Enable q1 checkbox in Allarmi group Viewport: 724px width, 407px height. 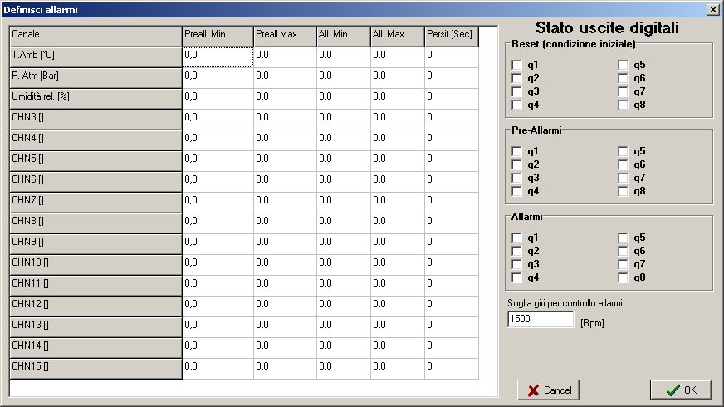pyautogui.click(x=517, y=238)
